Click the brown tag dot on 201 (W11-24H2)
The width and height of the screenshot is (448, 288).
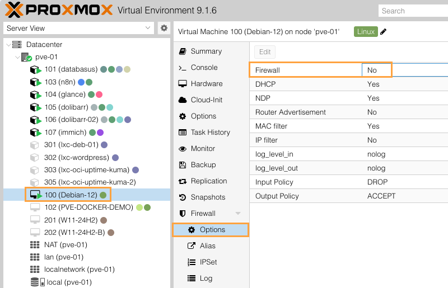coord(104,220)
